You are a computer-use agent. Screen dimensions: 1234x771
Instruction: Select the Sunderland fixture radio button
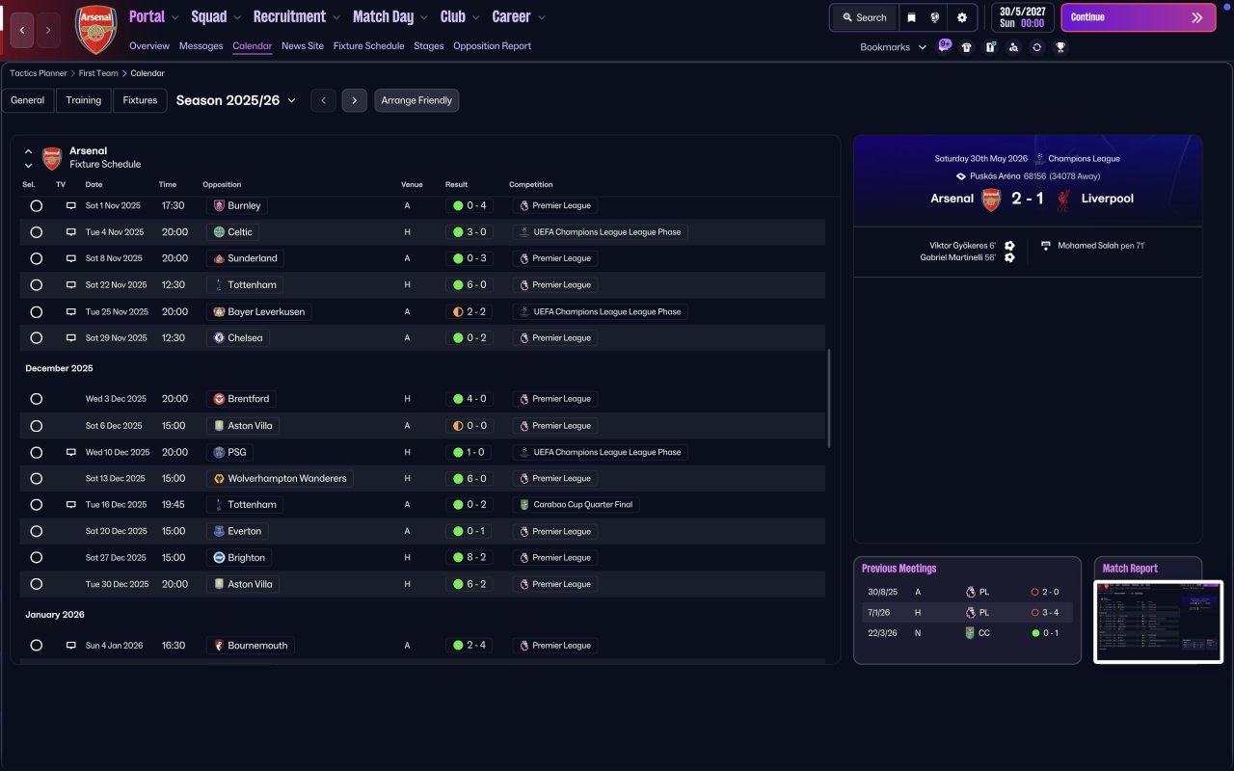point(37,258)
